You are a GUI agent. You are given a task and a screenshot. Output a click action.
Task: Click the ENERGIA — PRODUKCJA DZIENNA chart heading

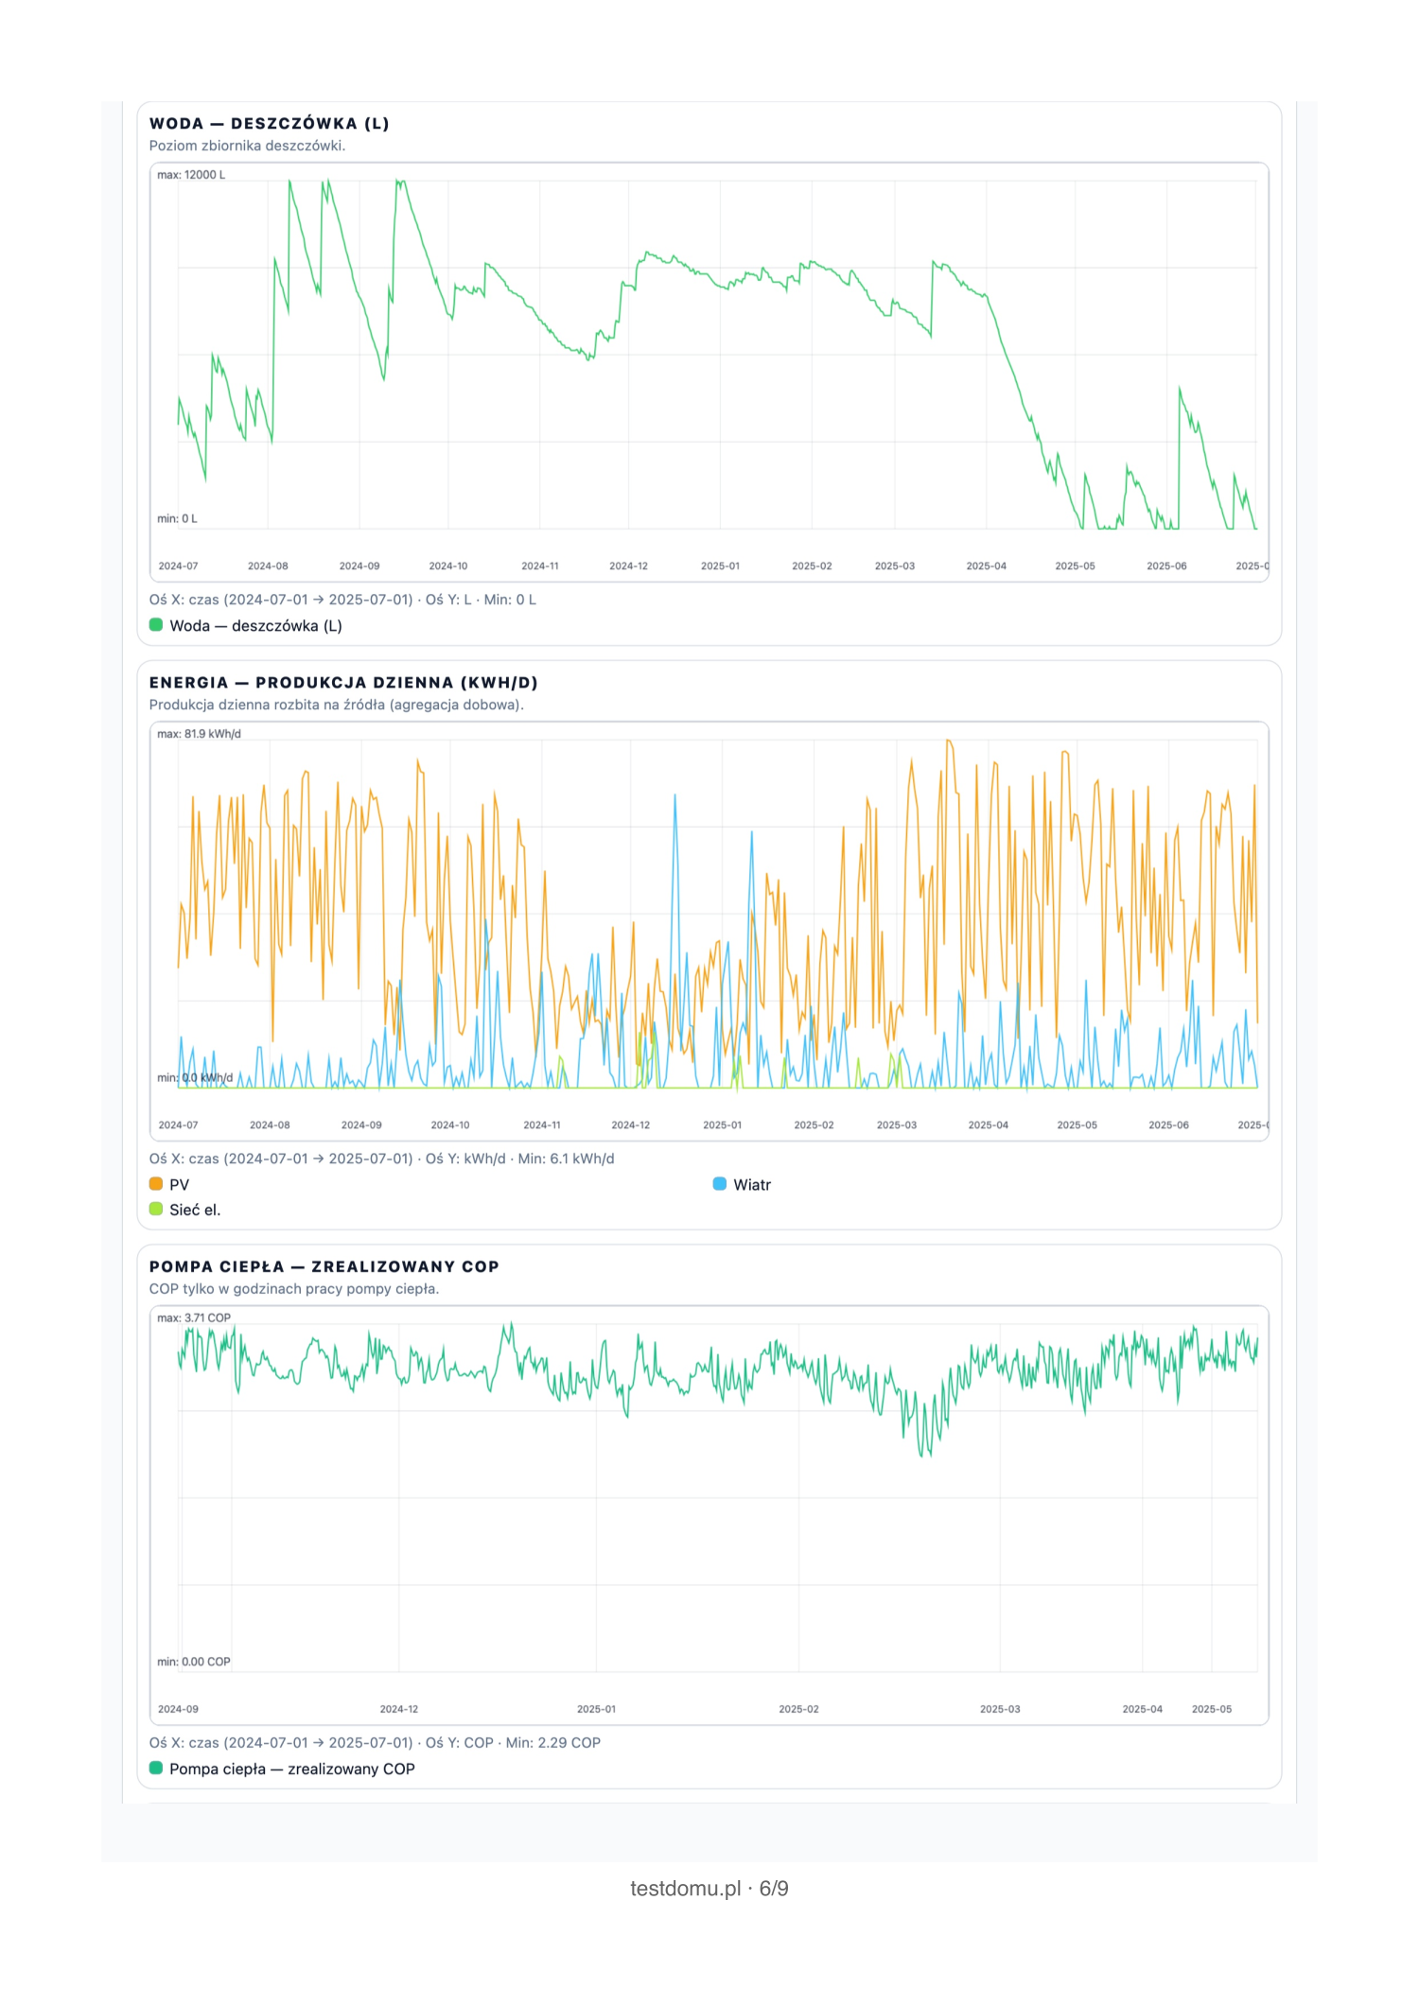[343, 683]
